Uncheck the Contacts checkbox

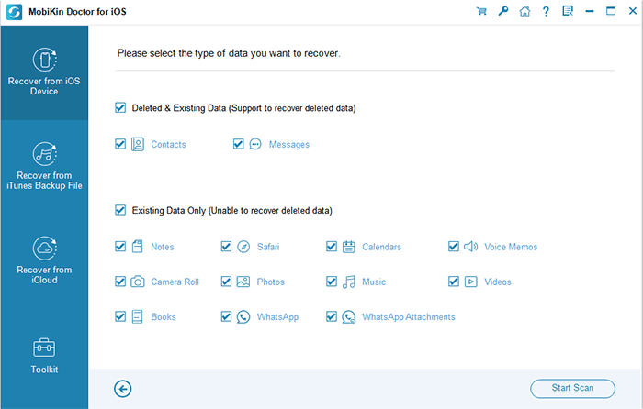[x=120, y=144]
